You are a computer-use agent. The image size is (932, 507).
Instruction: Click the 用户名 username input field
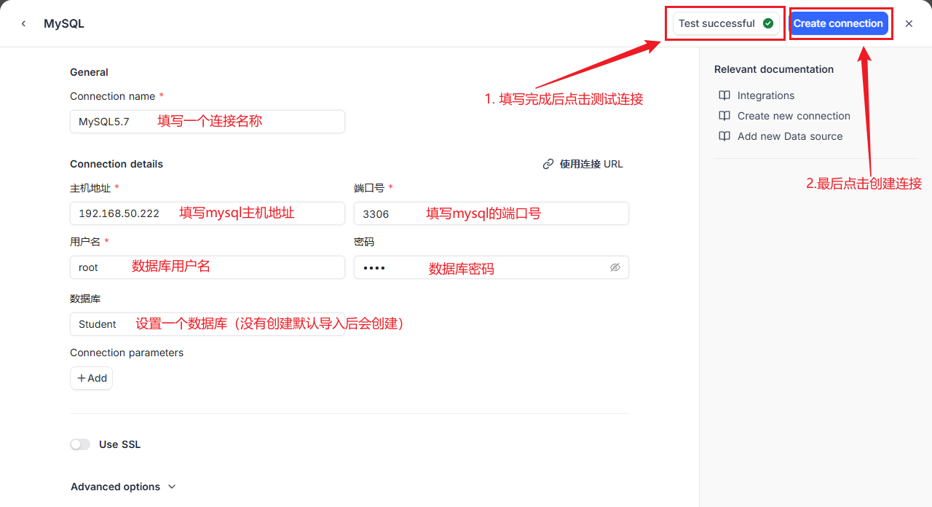click(x=208, y=267)
